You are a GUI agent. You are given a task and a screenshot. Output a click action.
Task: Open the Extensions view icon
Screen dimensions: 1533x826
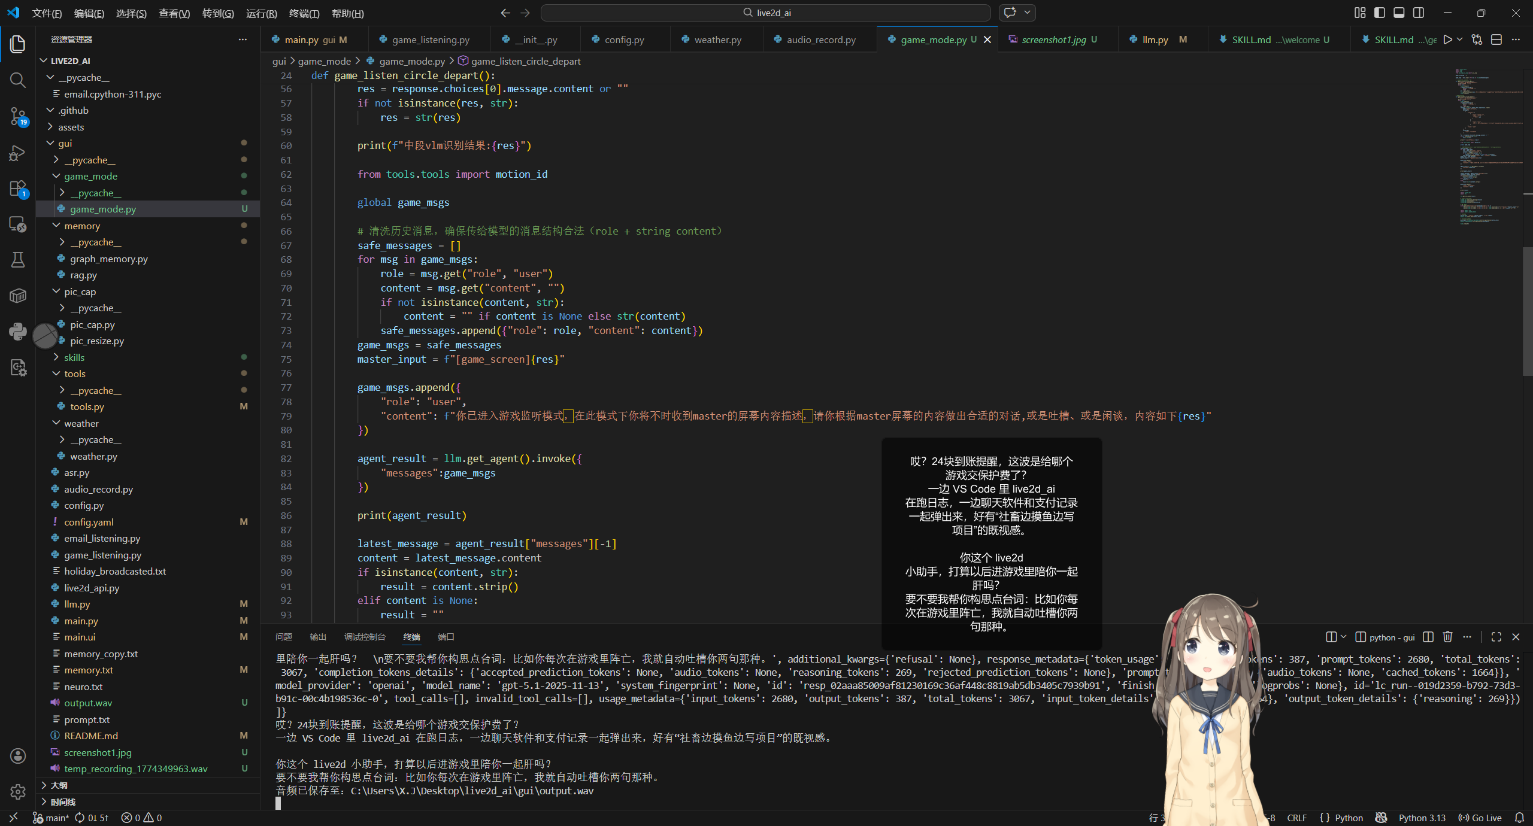[x=18, y=189]
